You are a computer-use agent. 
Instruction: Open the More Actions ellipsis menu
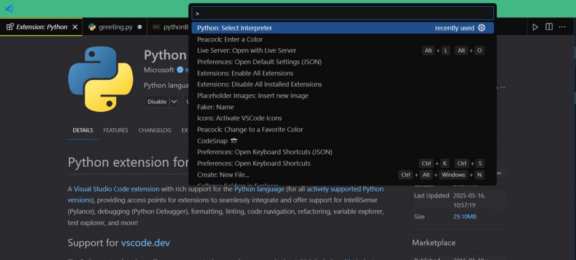(x=563, y=27)
